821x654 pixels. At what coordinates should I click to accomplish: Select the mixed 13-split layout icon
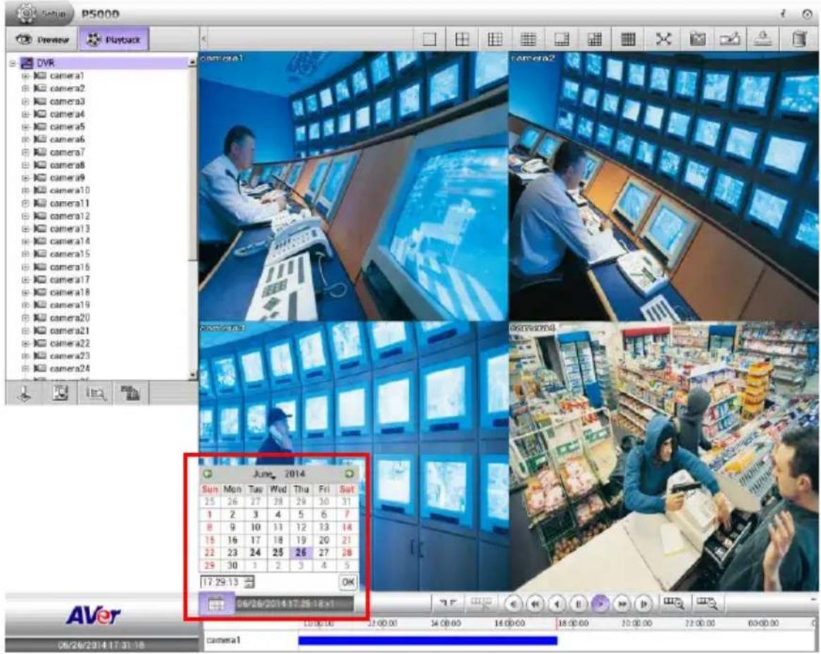594,39
